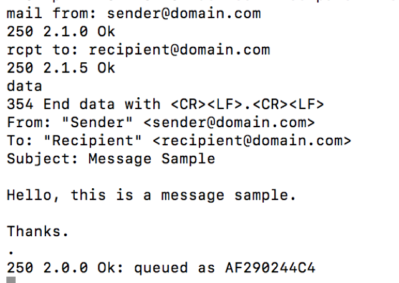Click 'Hello, this is a message sample.'
Viewport: 399px width, 283px height.
pos(151,196)
